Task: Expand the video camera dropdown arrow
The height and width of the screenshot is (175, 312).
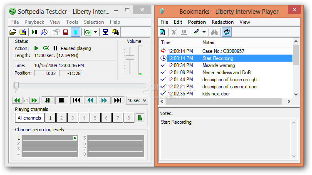Action: [96, 32]
